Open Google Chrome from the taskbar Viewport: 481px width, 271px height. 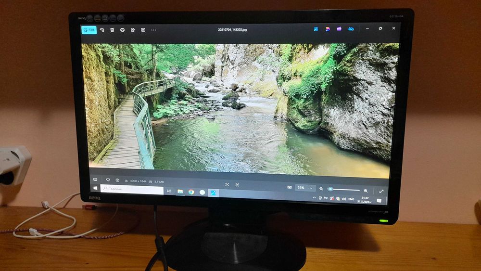[x=191, y=192]
